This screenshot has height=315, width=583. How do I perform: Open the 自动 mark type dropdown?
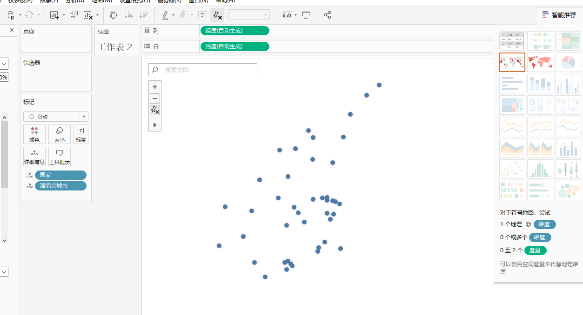tap(56, 117)
